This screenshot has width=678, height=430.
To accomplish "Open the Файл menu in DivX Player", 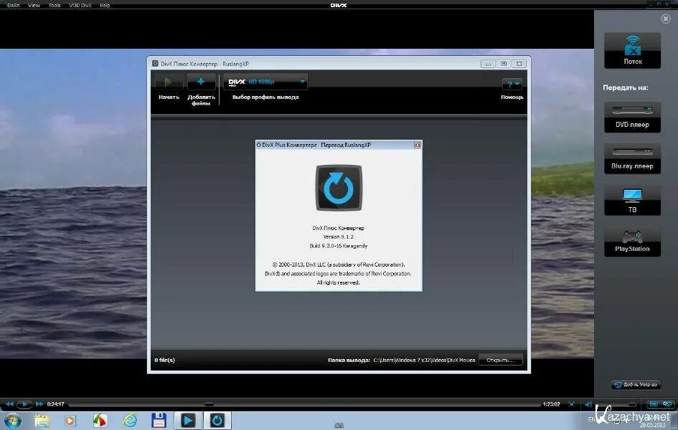I will 13,5.
